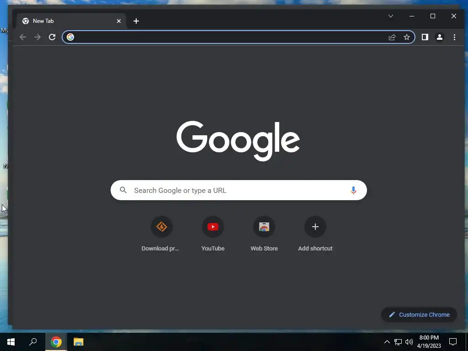Maximize the Chrome window
Viewport: 468px width, 351px height.
pos(433,16)
